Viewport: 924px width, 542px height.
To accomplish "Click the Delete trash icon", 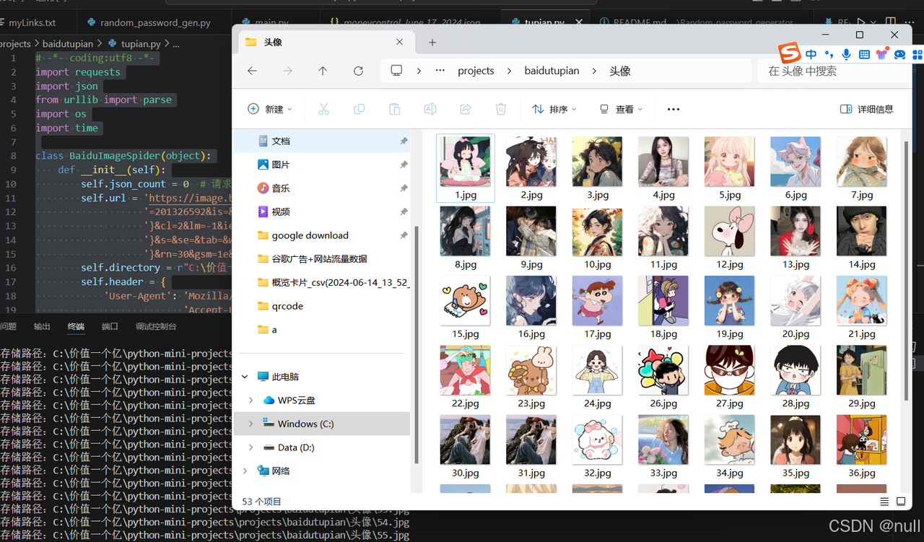I will (500, 109).
